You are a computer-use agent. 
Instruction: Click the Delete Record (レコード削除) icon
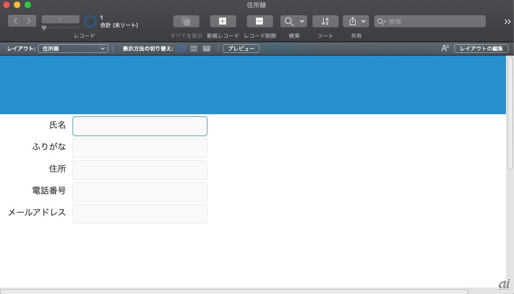click(x=260, y=21)
